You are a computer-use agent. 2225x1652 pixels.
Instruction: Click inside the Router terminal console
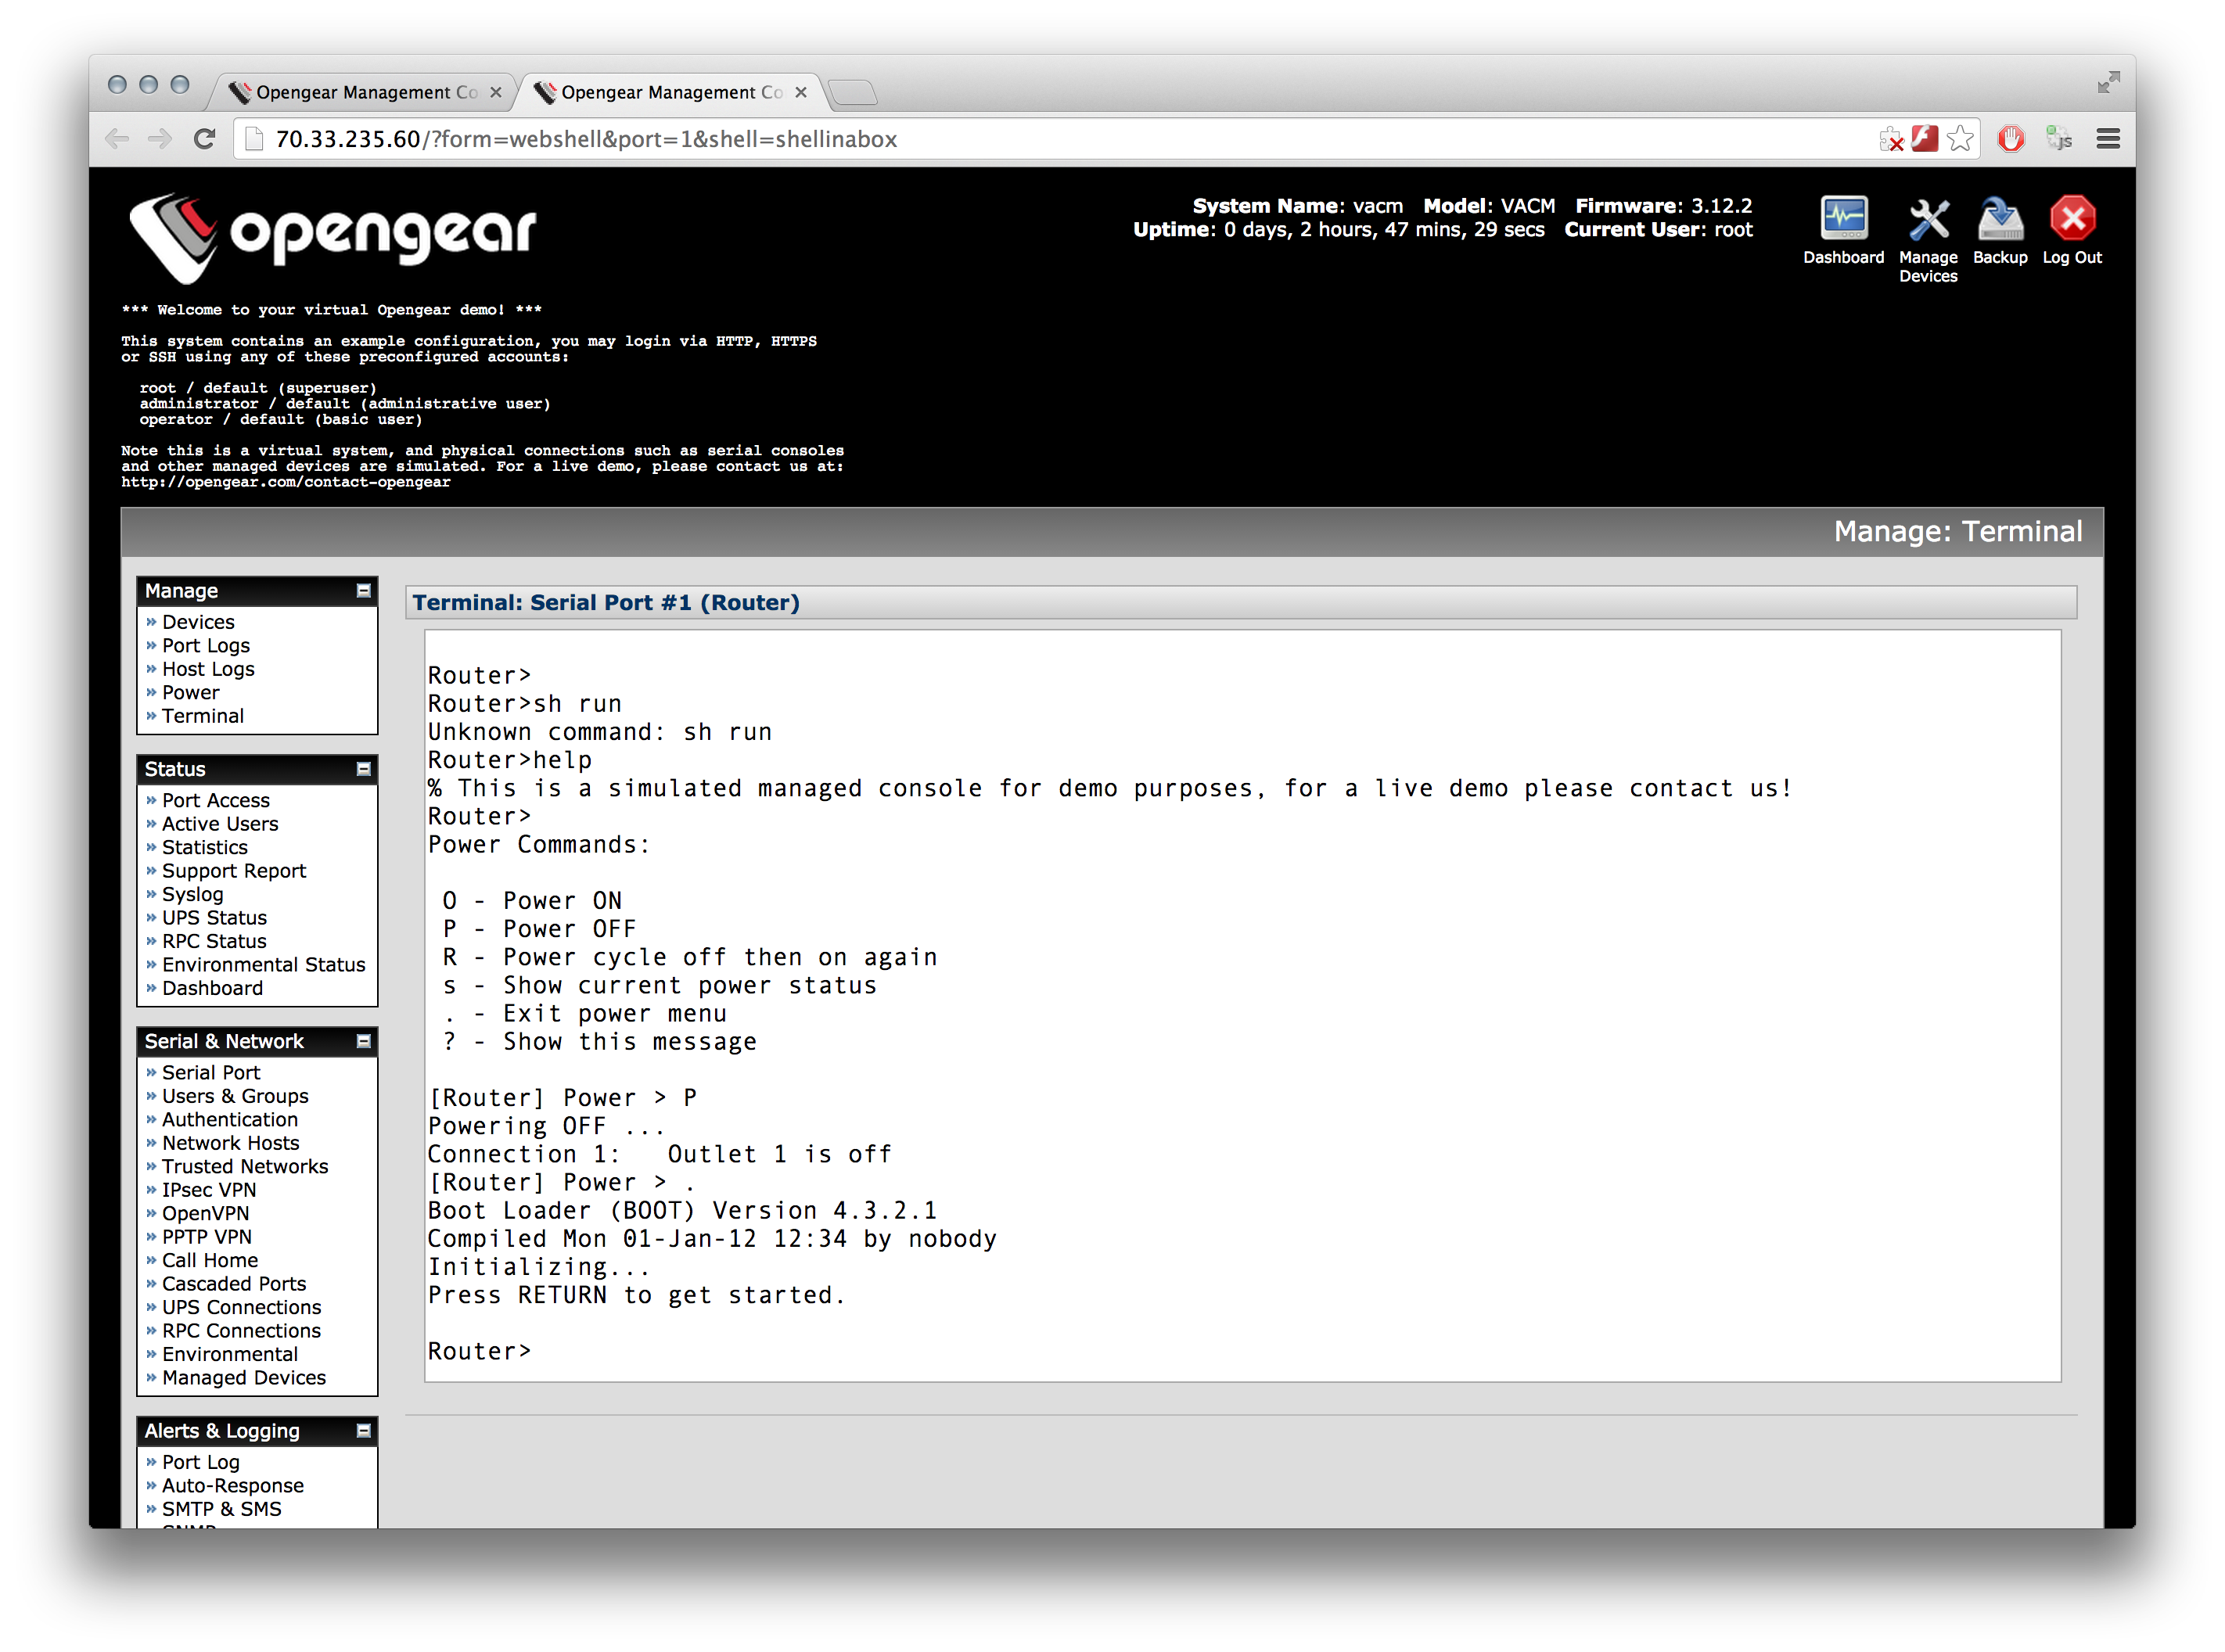[x=1242, y=1006]
